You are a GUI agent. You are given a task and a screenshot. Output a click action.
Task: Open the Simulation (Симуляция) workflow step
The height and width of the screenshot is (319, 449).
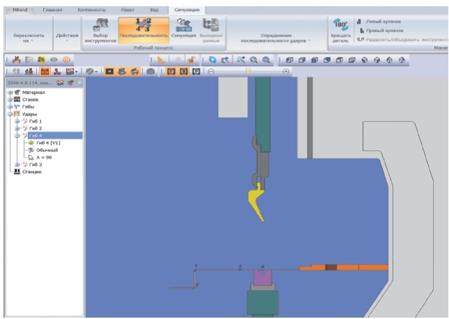183,26
